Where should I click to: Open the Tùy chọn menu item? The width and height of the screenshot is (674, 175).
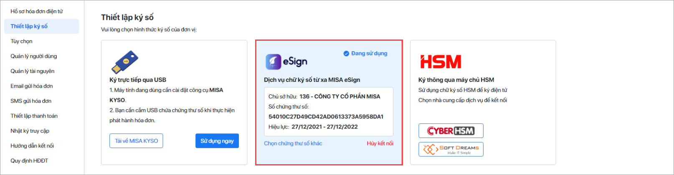pyautogui.click(x=22, y=41)
